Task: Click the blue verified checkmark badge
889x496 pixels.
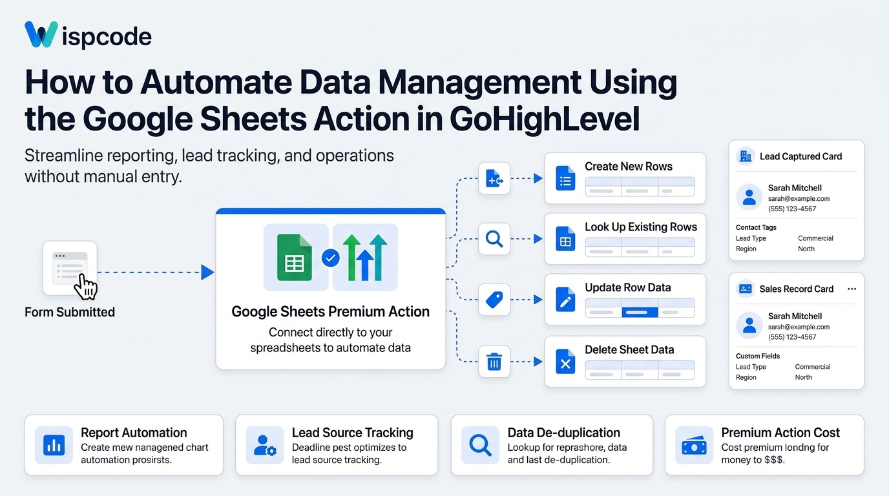Action: [x=330, y=258]
